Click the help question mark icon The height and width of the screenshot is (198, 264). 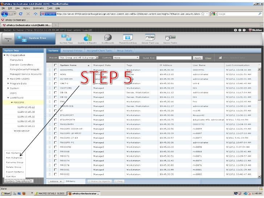coord(244,30)
